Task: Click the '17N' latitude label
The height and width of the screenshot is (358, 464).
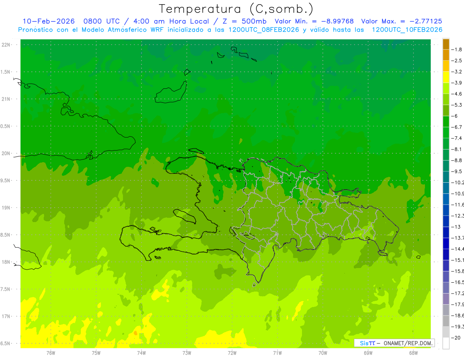Action: coord(7,316)
